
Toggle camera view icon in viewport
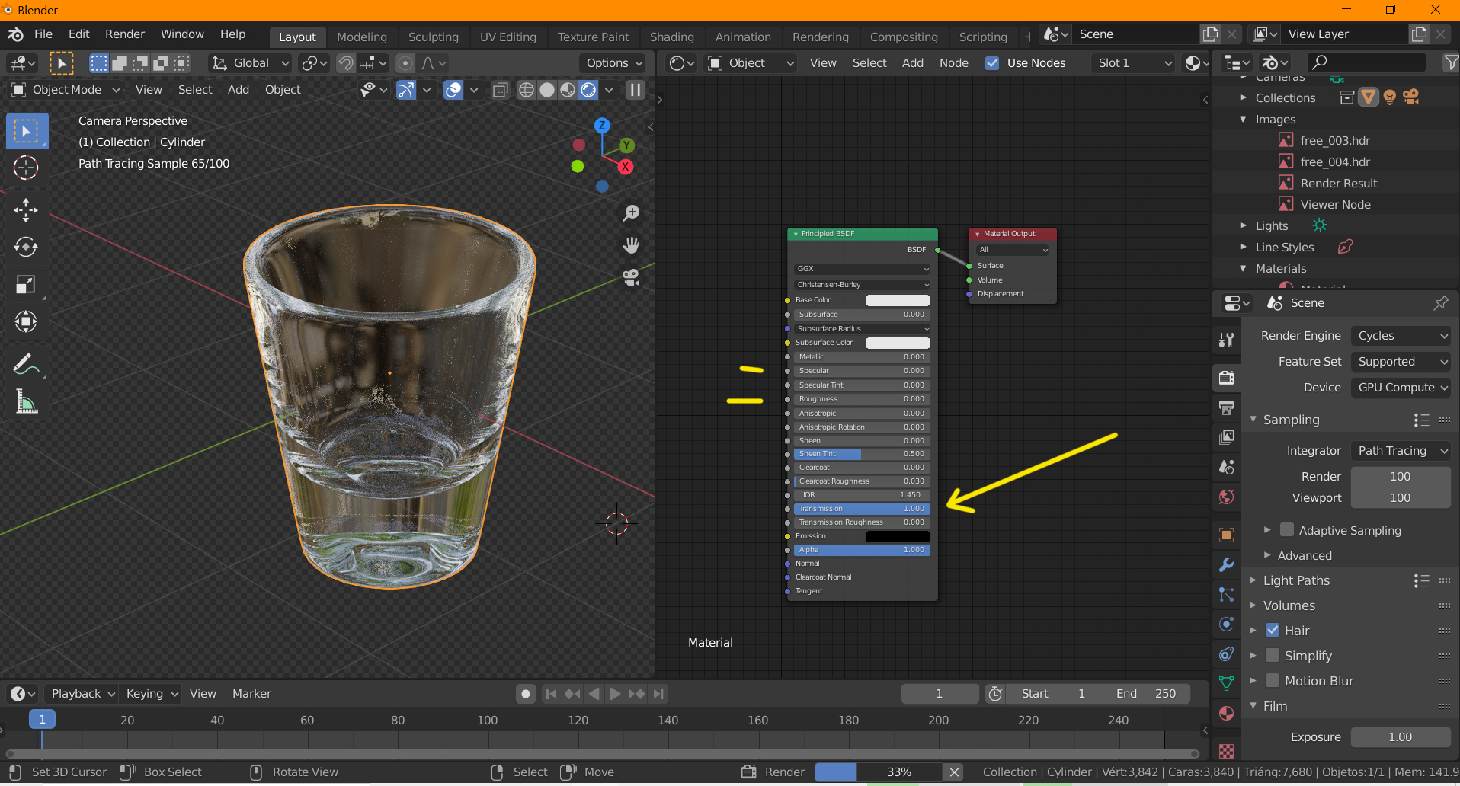(x=631, y=278)
